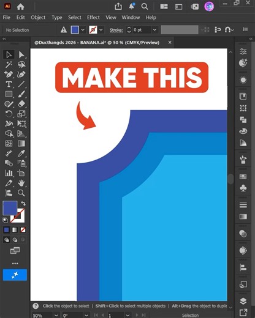
Task: Click Edit Toolbar three-dots button
Action: (15, 264)
